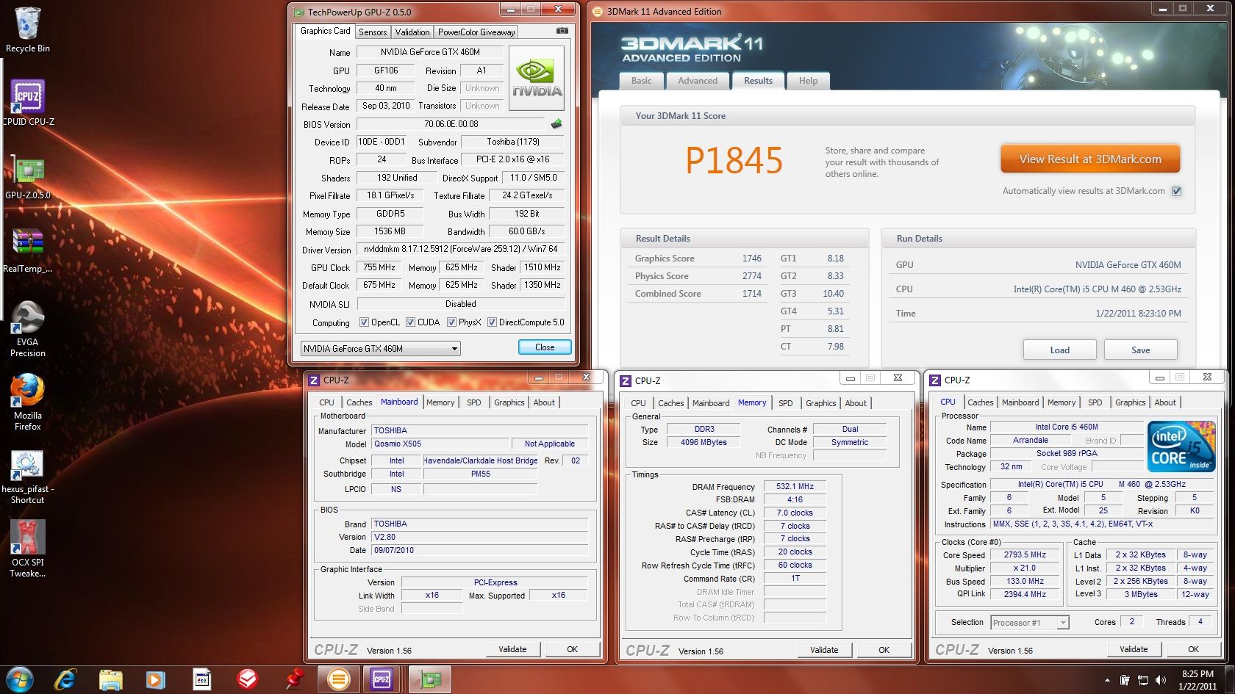This screenshot has height=694, width=1235.
Task: Open the Recycle Bin desktop icon
Action: (x=28, y=30)
